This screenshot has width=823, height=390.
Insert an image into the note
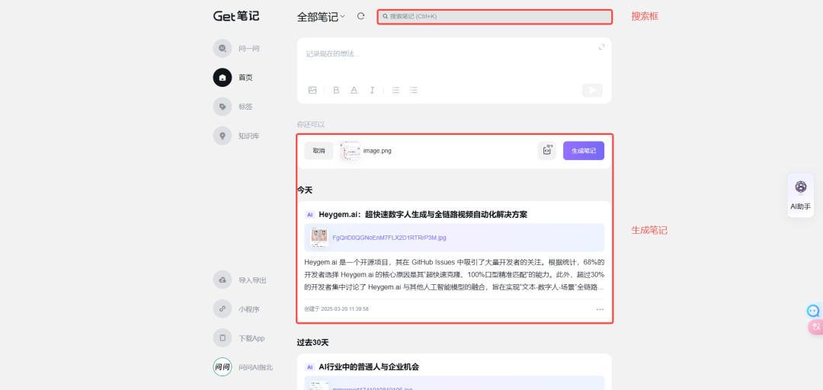pyautogui.click(x=312, y=91)
